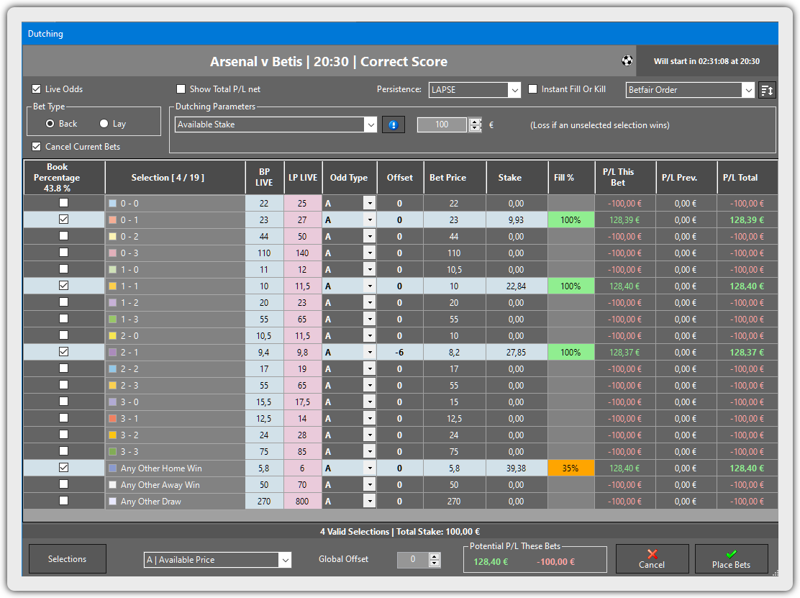Click the Selection [ 4 / 19 ] column header
Viewport: 800px width, 598px height.
pos(176,178)
